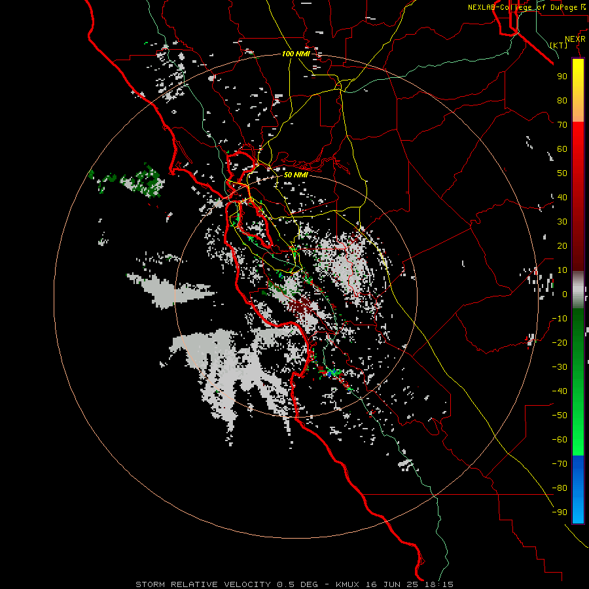Click the -60 scale value
The image size is (589, 589).
click(560, 440)
